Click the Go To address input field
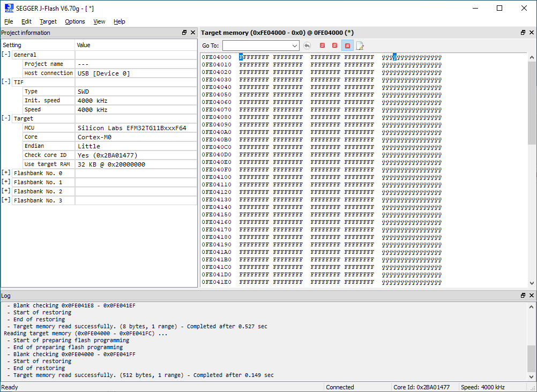 point(257,46)
